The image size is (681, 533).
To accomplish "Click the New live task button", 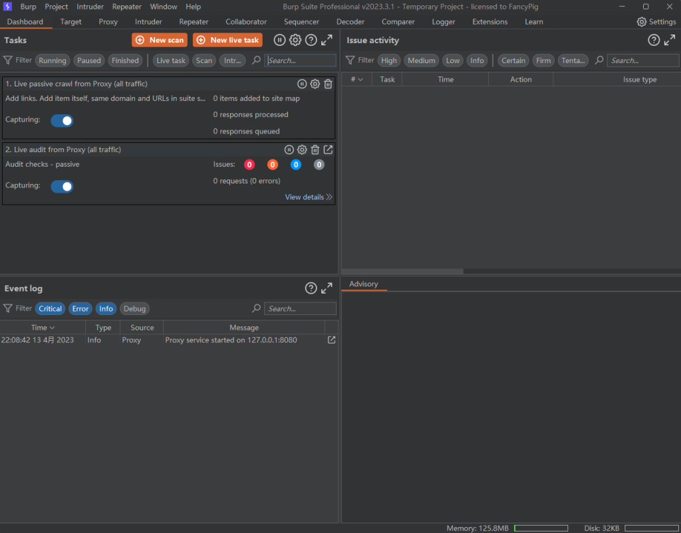I will tap(227, 41).
